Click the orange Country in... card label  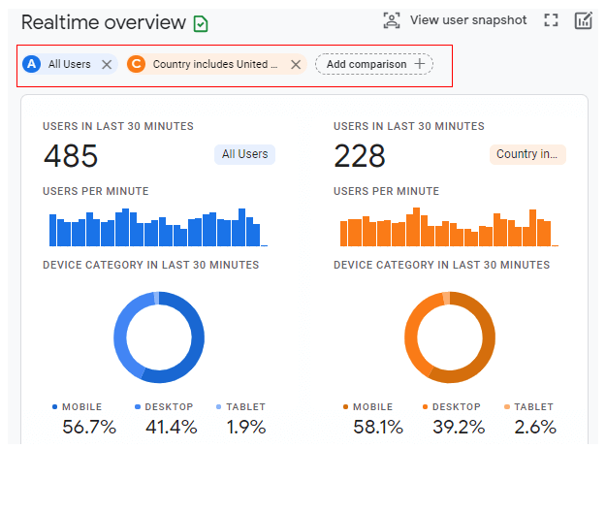[527, 154]
